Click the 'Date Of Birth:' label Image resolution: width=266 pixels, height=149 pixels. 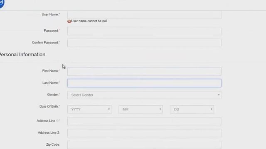pos(50,106)
